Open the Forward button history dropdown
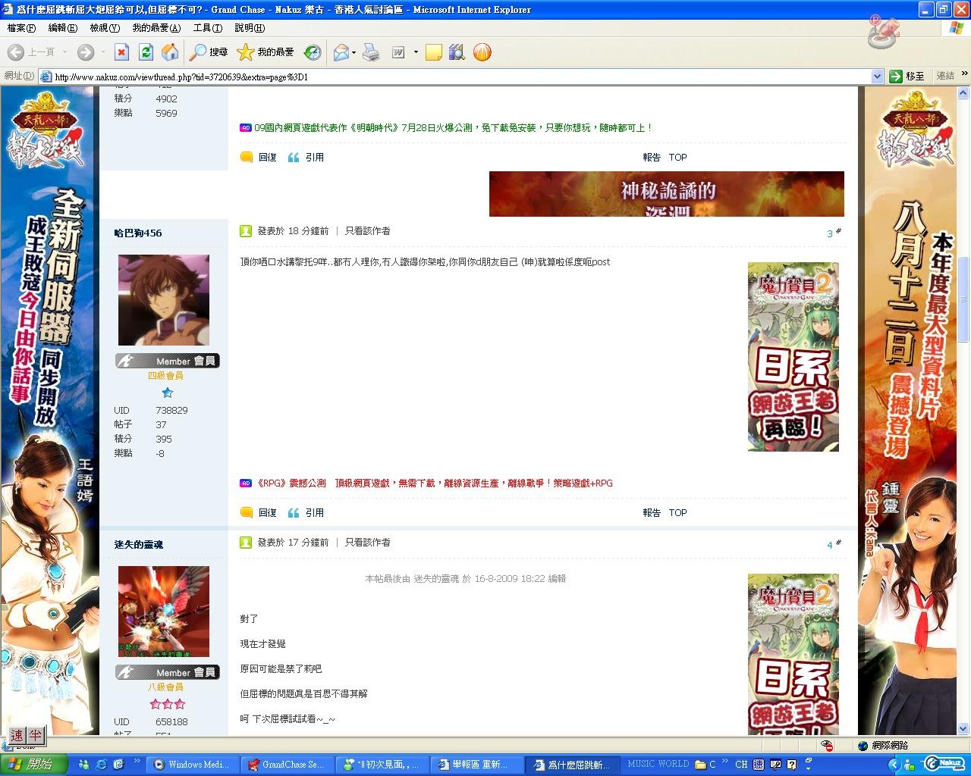Screen dimensions: 971x776 pos(102,52)
